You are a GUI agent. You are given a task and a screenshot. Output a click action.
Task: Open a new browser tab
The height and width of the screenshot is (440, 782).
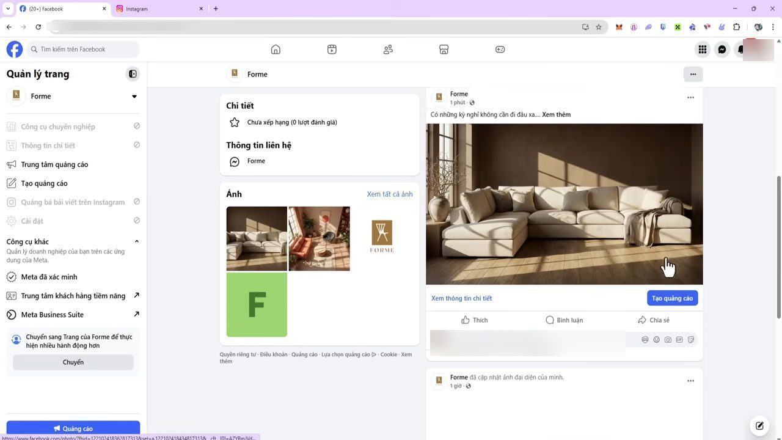pos(216,9)
